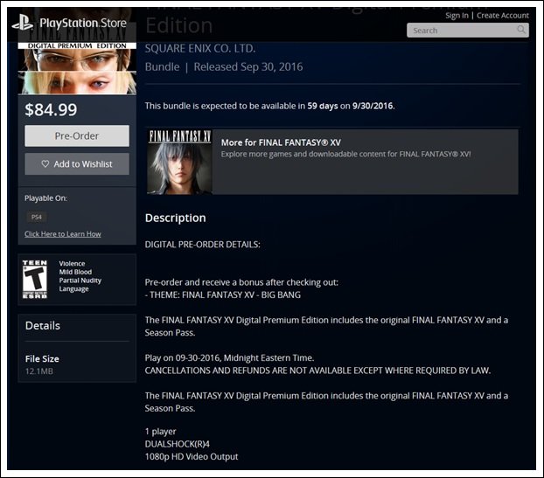Click the 59 days availability text
Screen dimensions: 544x478
tap(323, 106)
